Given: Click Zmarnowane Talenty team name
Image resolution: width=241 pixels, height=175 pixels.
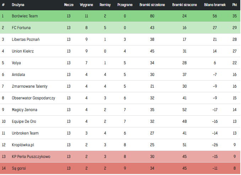Looking at the screenshot, I should pyautogui.click(x=30, y=86).
